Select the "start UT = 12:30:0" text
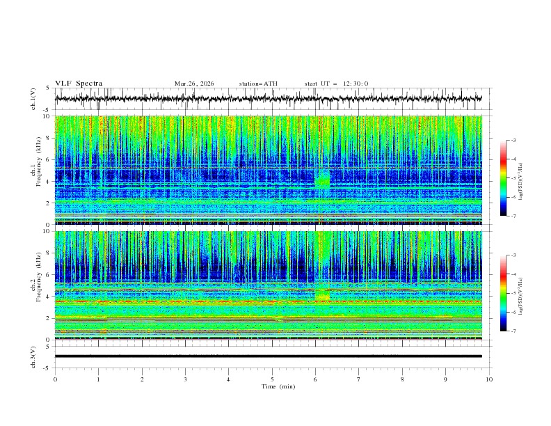The height and width of the screenshot is (426, 551). [x=336, y=84]
